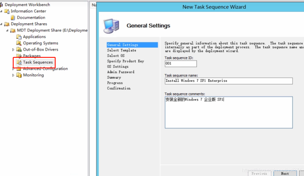The height and width of the screenshot is (176, 304).
Task: Click the Task sequence comments box
Action: [x=228, y=112]
